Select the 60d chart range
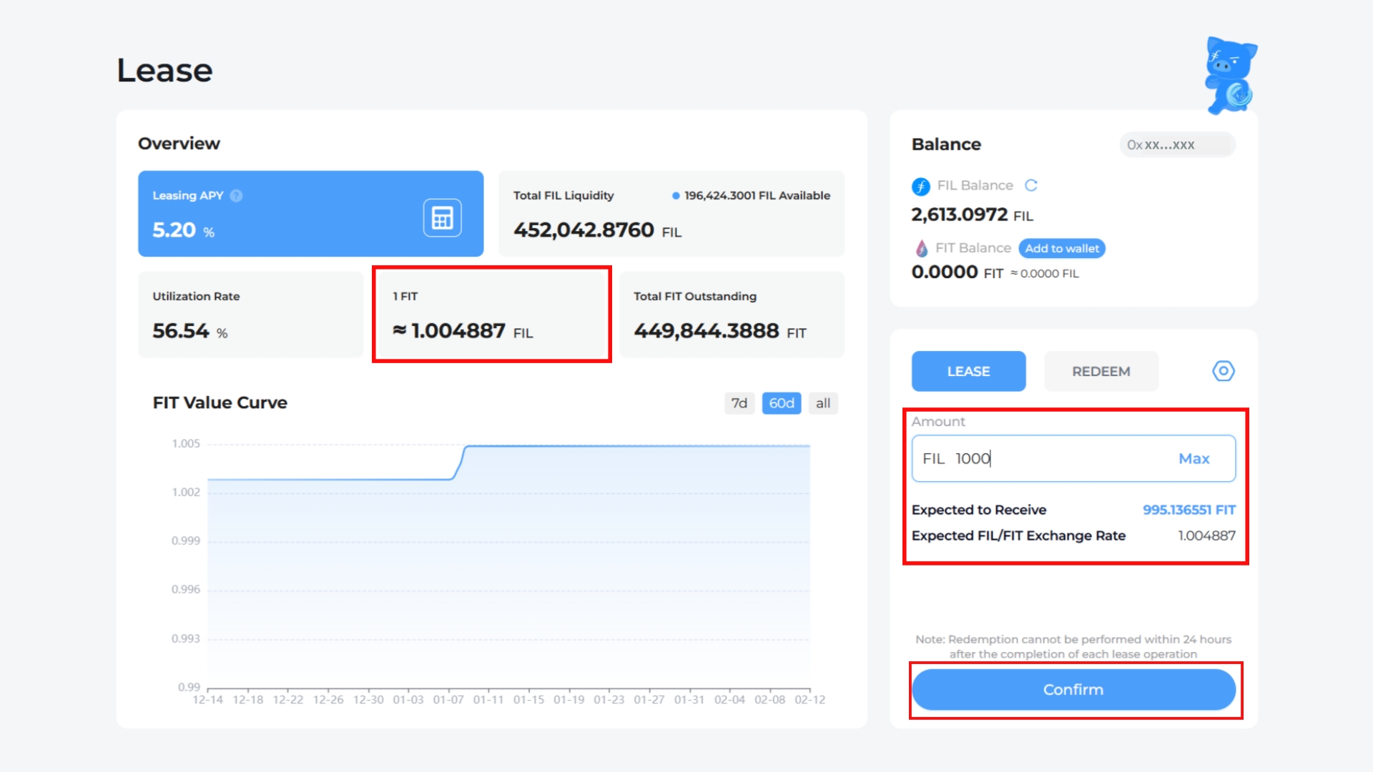Screen dimensions: 1373x772 pos(781,403)
